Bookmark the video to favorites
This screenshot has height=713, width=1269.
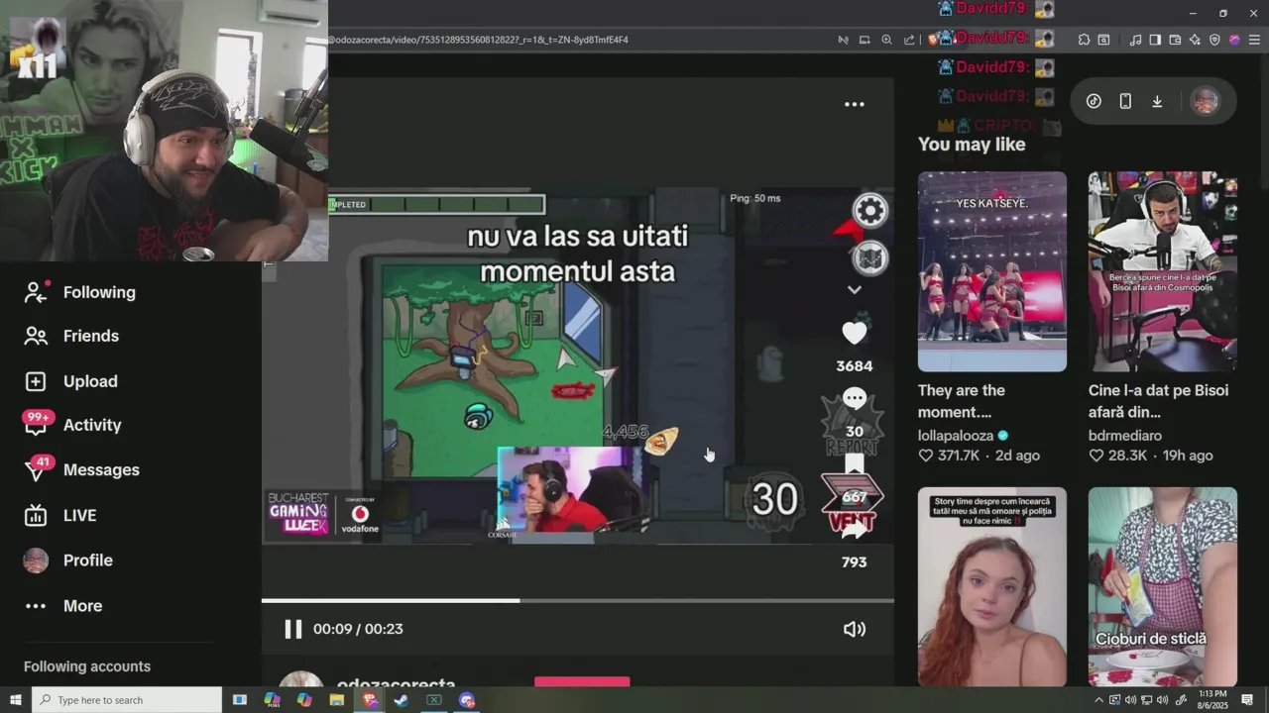[x=854, y=464]
